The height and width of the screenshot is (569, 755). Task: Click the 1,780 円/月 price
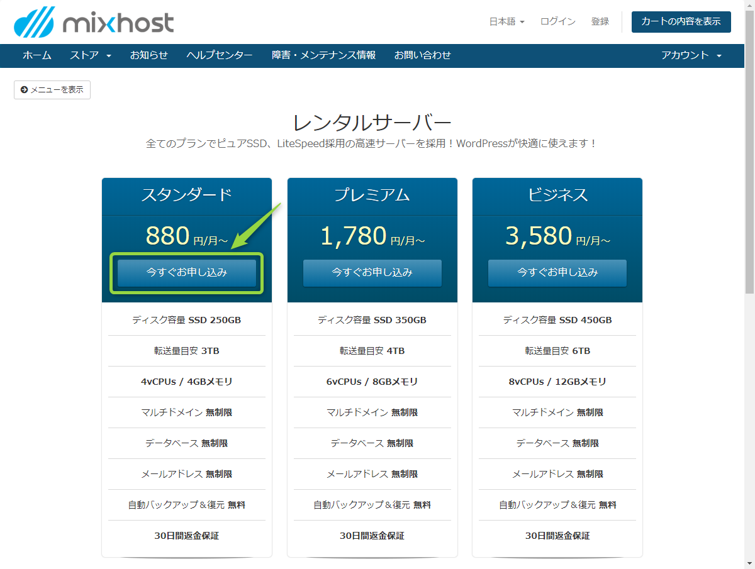[372, 236]
